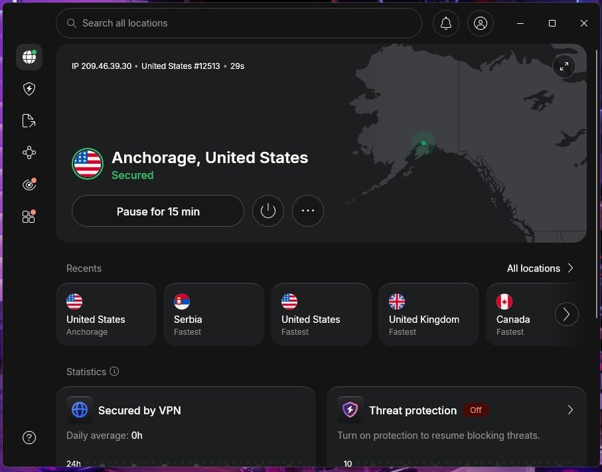The height and width of the screenshot is (472, 602).
Task: Click the Secured by VPN card title
Action: (x=139, y=410)
